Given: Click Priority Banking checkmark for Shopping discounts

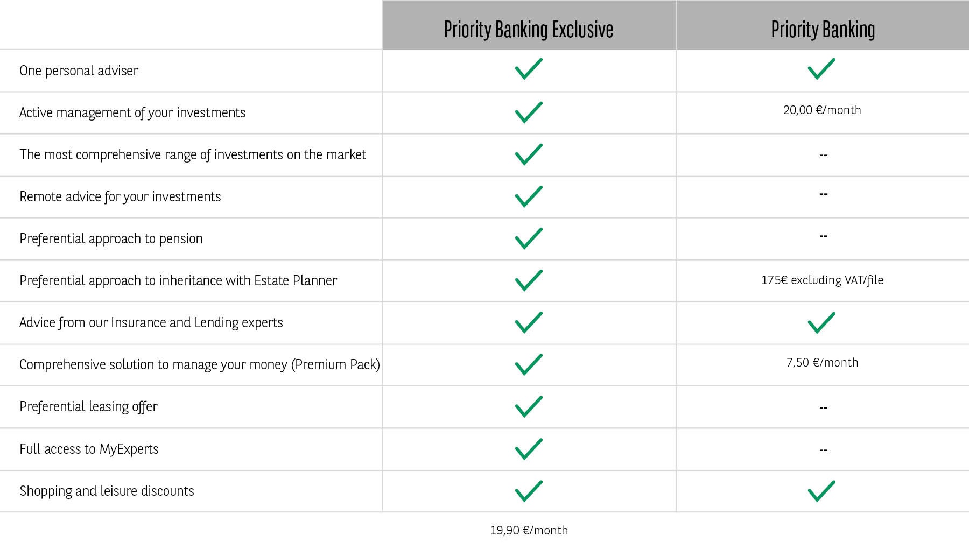Looking at the screenshot, I should (821, 491).
